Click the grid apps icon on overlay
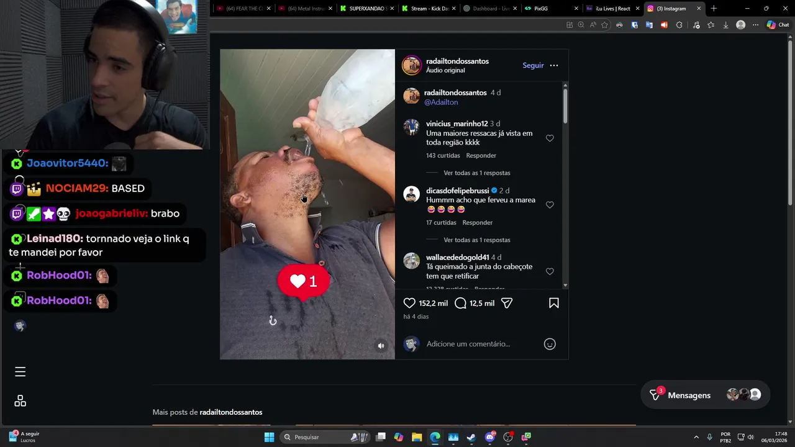The height and width of the screenshot is (447, 795). [20, 401]
